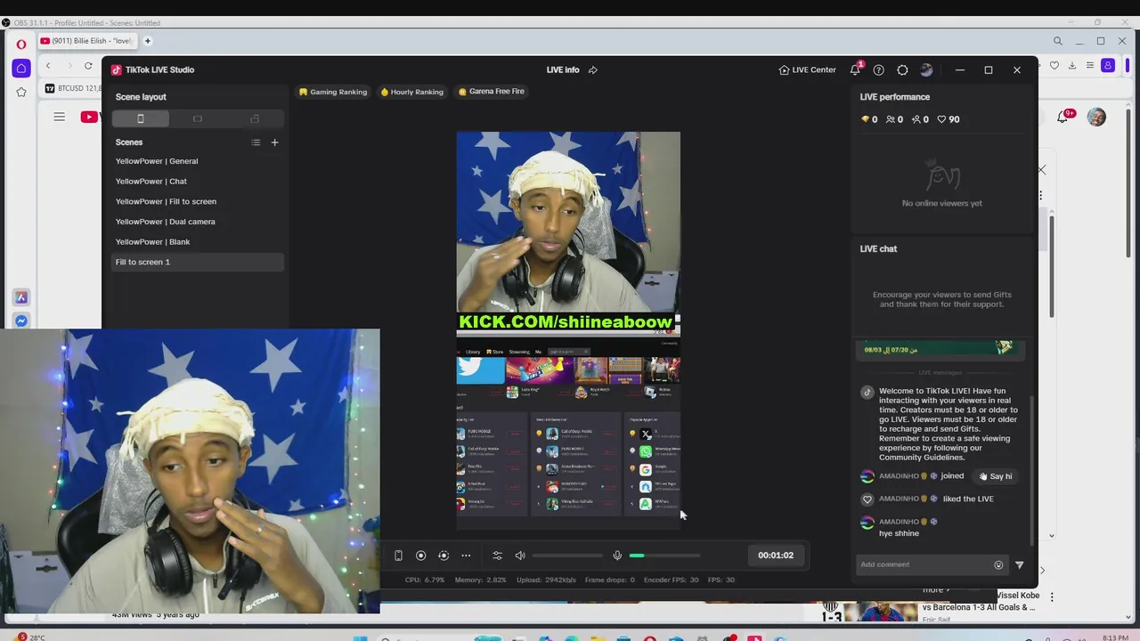Open Opera downloads icon
This screenshot has height=641, width=1140.
(1072, 66)
